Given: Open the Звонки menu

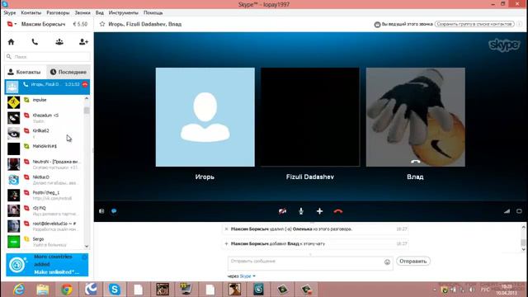Looking at the screenshot, I should [82, 13].
